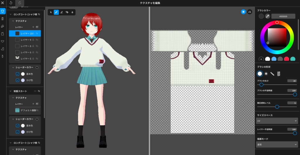This screenshot has height=155, width=300.
Task: Select the brush pen tool
Action: pos(56,12)
